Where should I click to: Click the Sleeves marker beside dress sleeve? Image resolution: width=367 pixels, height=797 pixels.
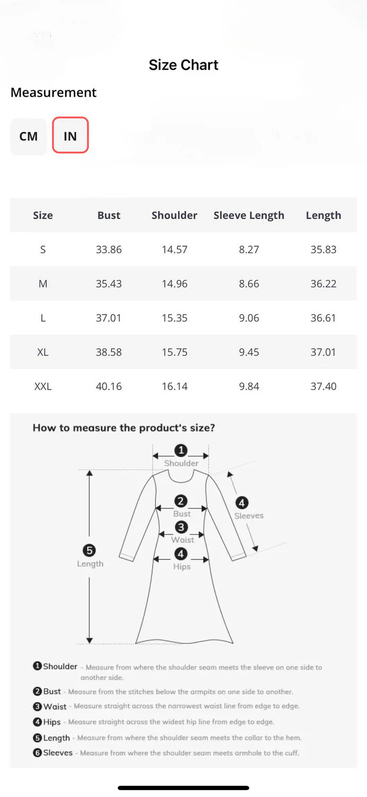point(242,503)
